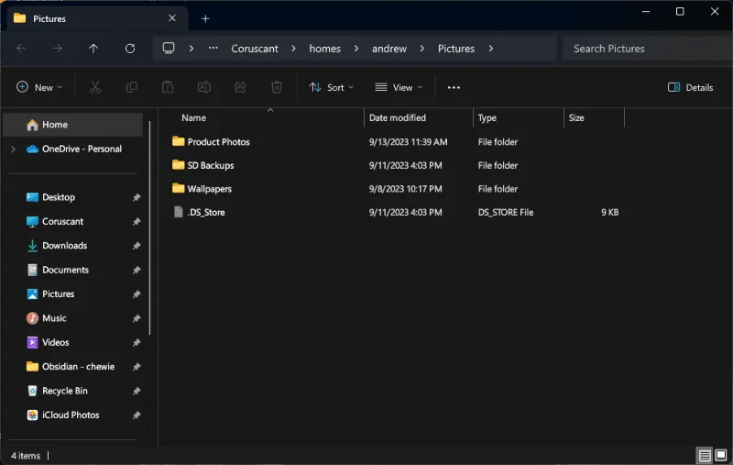Image resolution: width=733 pixels, height=465 pixels.
Task: Refresh the folder view
Action: click(x=130, y=49)
